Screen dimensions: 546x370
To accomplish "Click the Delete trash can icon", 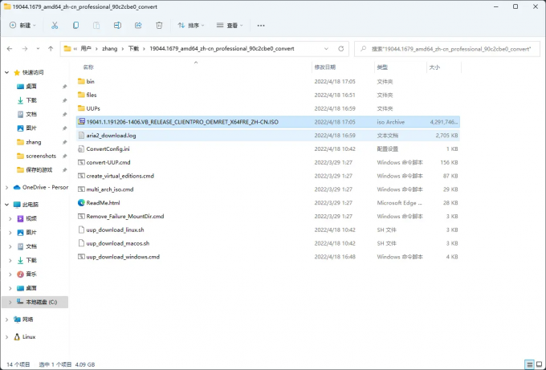I will point(159,26).
